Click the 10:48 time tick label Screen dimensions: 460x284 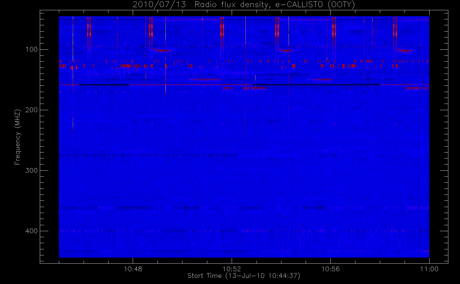133,269
